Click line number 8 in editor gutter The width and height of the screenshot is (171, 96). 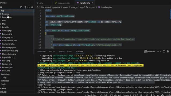pos(40,31)
